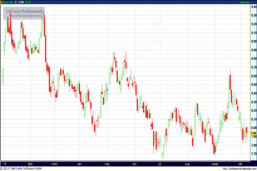Select the 'naponta' interval label
The image size is (257, 171).
pos(245,3)
